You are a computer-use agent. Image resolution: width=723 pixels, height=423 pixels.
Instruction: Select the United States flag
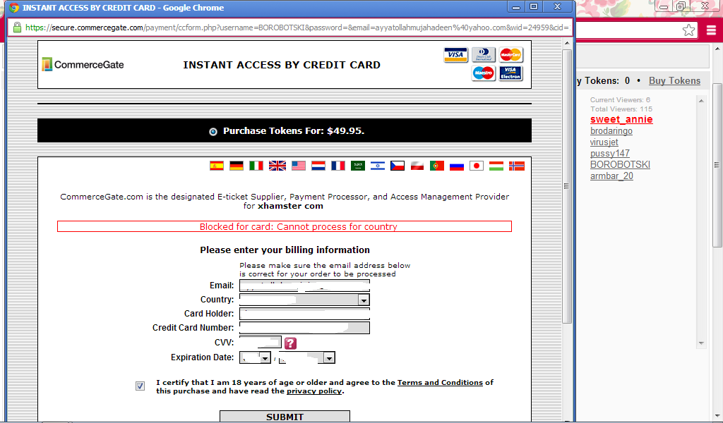[299, 166]
